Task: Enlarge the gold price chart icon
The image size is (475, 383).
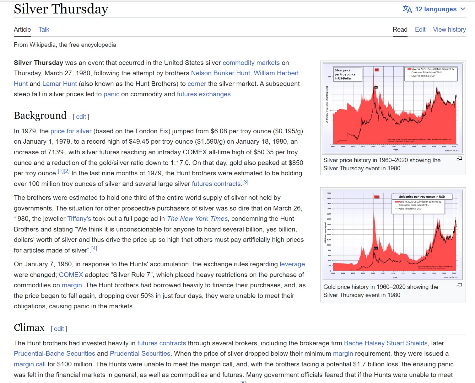Action: pos(459,285)
